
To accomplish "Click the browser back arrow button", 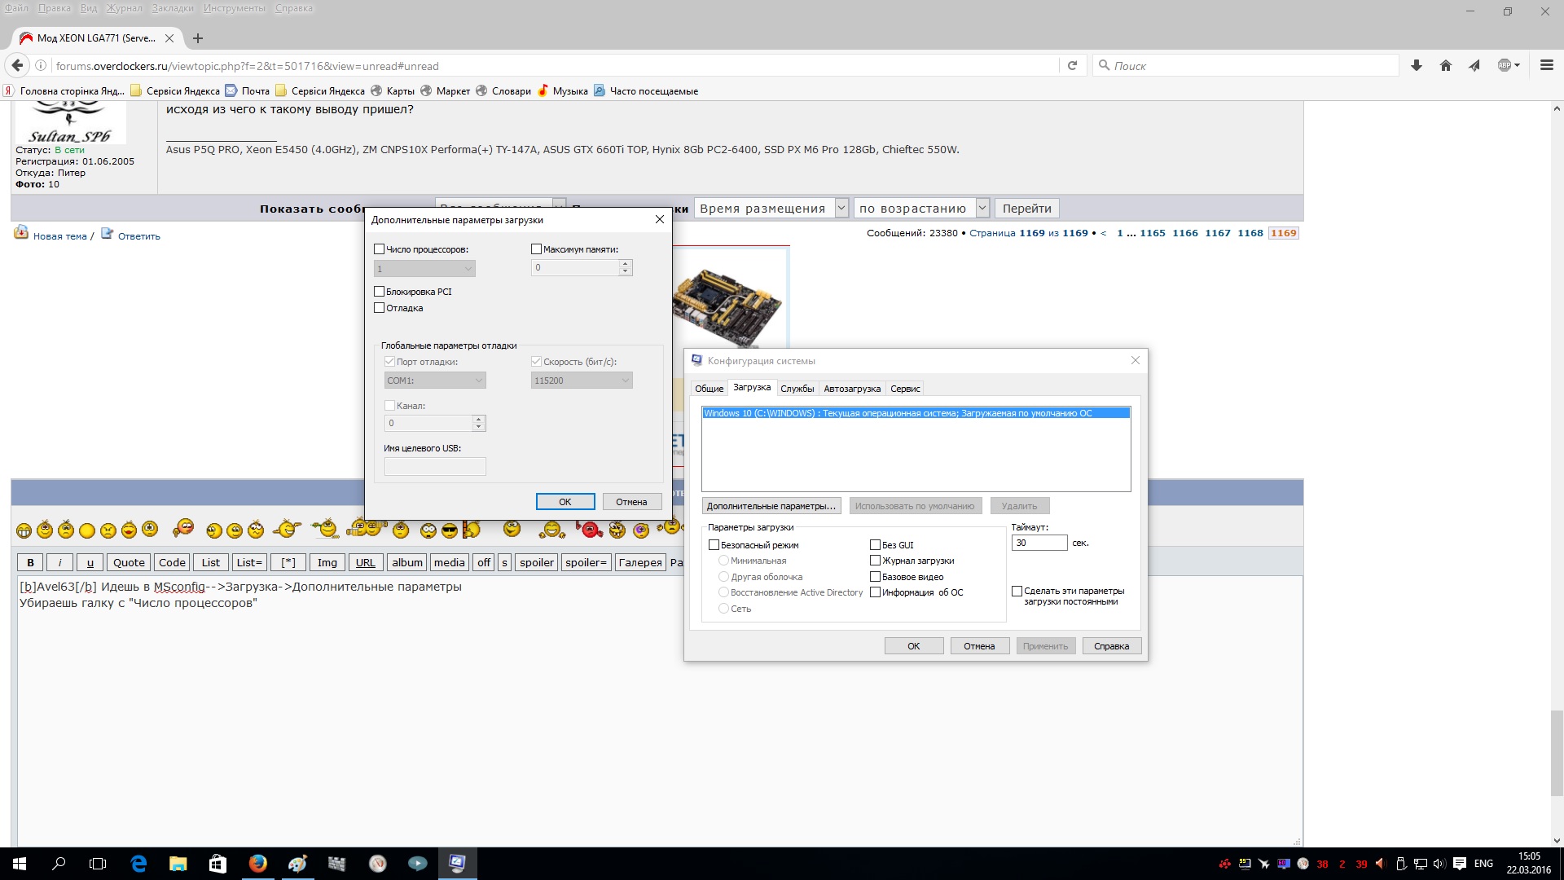I will 17,66.
